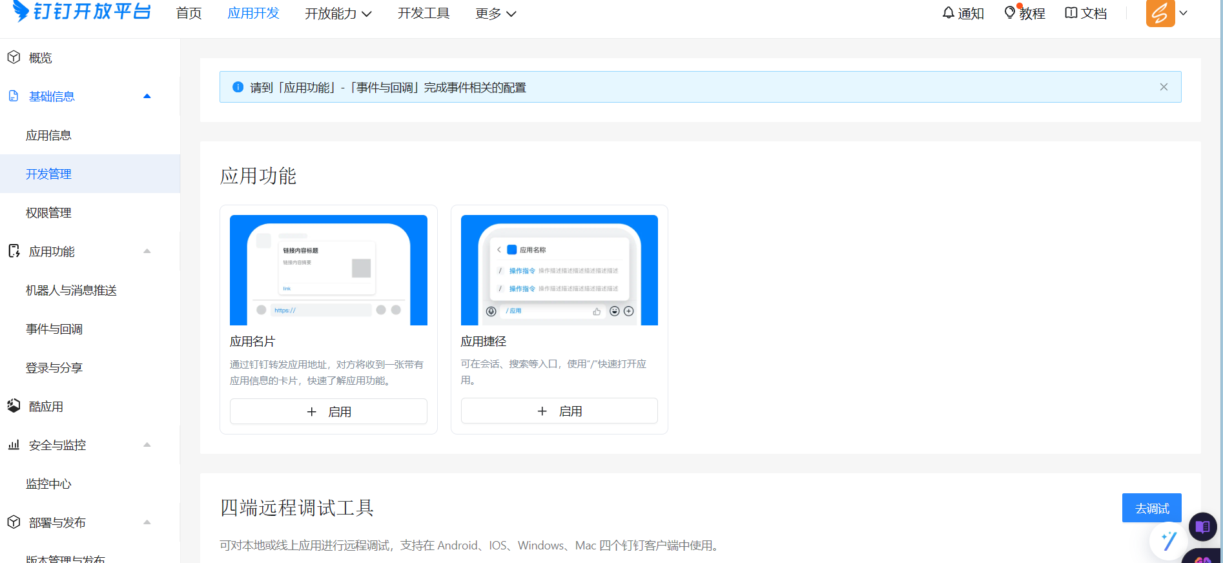
Task: Collapse the 基础信息 section arrow
Action: (x=147, y=96)
